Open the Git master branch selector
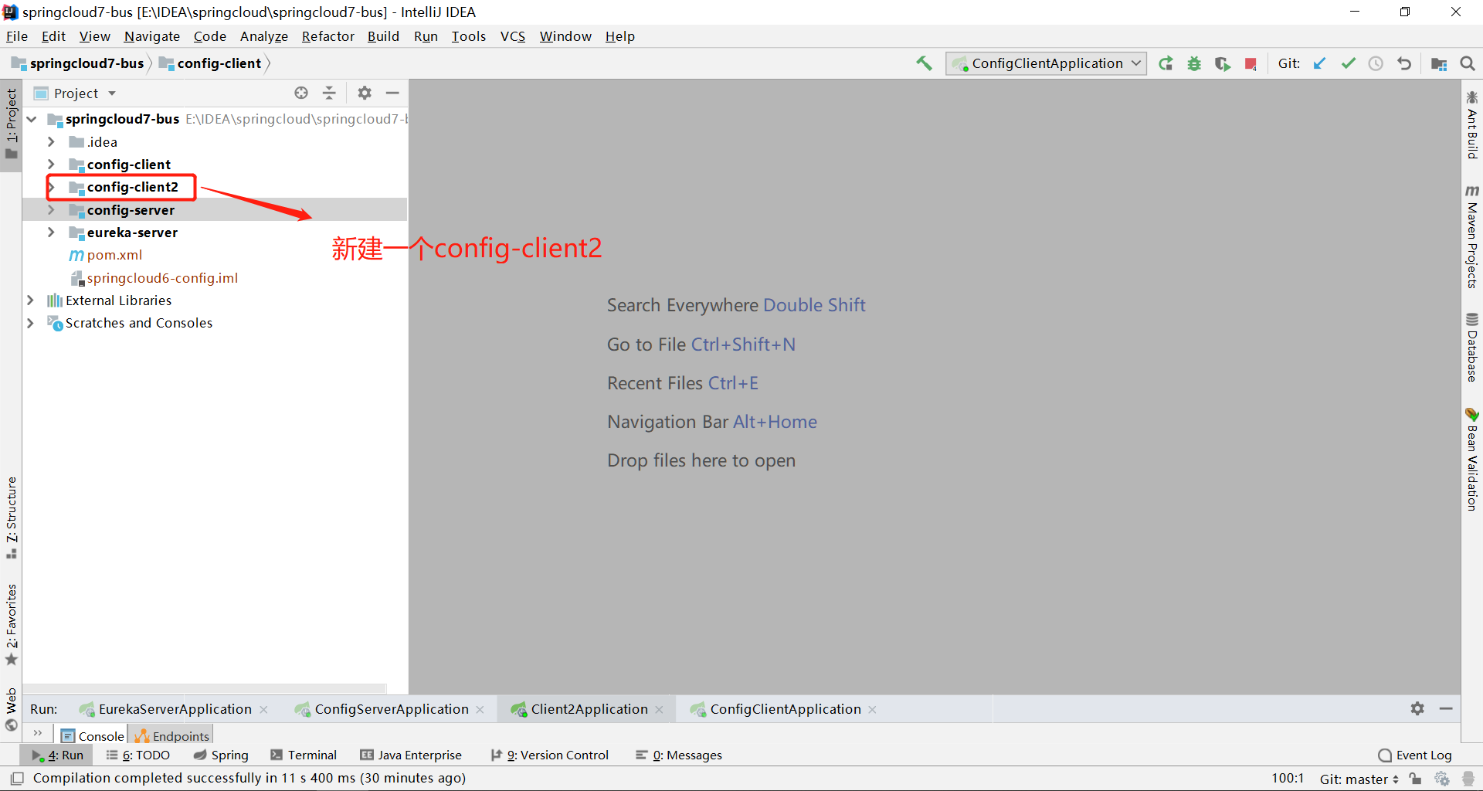Screen dimensions: 1483x791 pyautogui.click(x=1359, y=779)
